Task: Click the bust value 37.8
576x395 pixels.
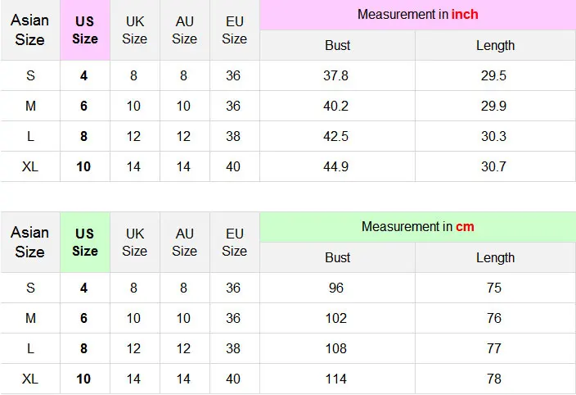Action: pyautogui.click(x=335, y=75)
